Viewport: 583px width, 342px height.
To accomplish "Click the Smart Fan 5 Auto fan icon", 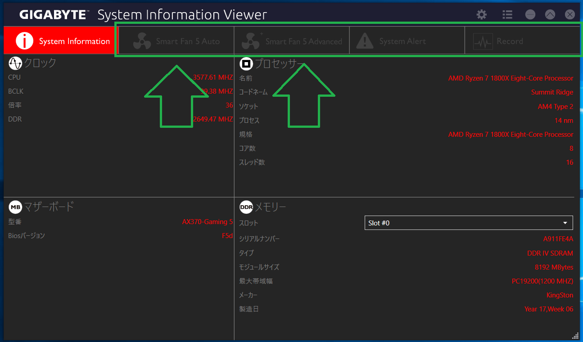I will tap(142, 41).
